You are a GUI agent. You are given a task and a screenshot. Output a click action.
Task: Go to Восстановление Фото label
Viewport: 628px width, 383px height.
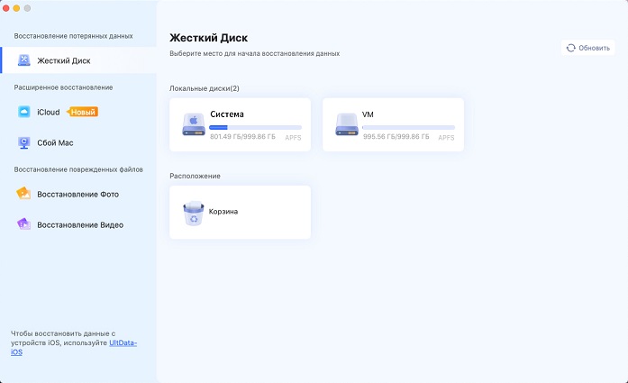tap(77, 194)
